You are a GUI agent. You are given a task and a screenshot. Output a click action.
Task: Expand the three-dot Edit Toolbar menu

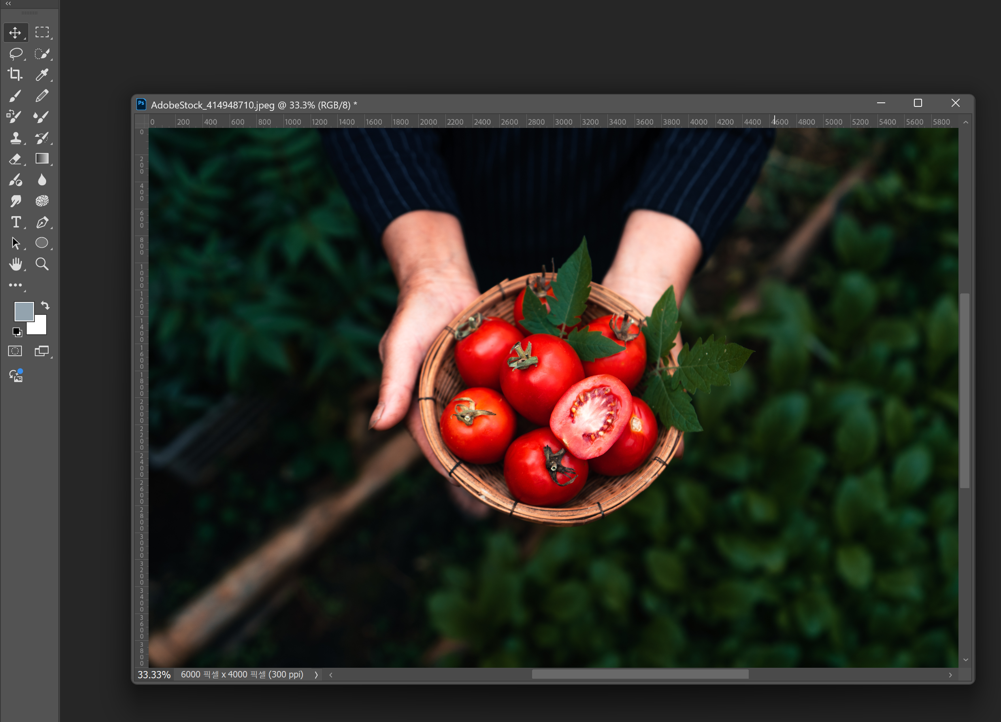click(15, 285)
